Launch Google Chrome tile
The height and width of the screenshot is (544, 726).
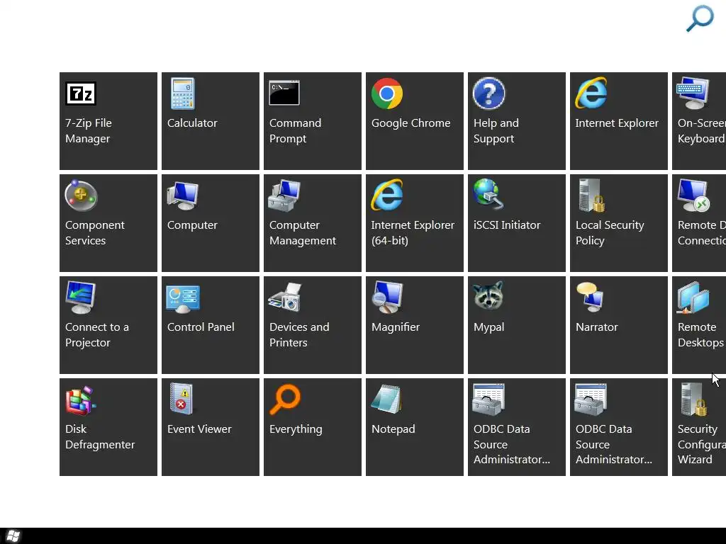415,120
